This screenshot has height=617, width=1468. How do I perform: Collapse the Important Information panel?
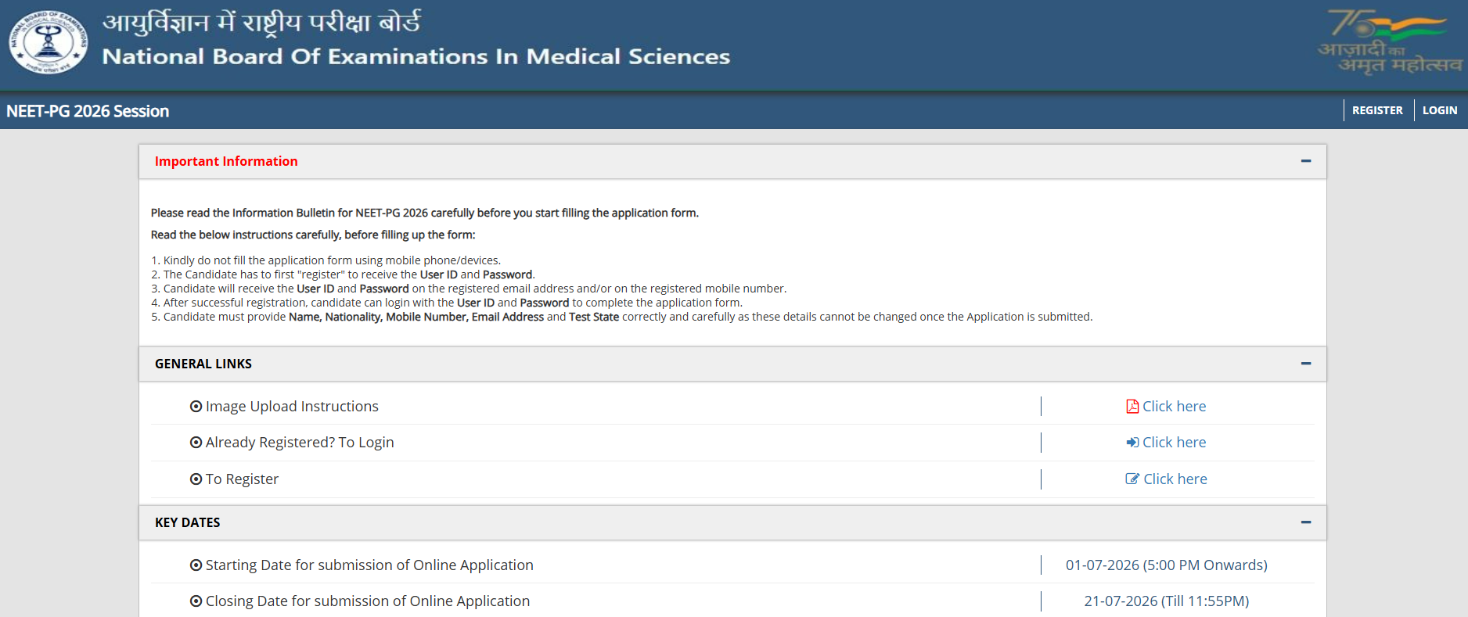1305,161
